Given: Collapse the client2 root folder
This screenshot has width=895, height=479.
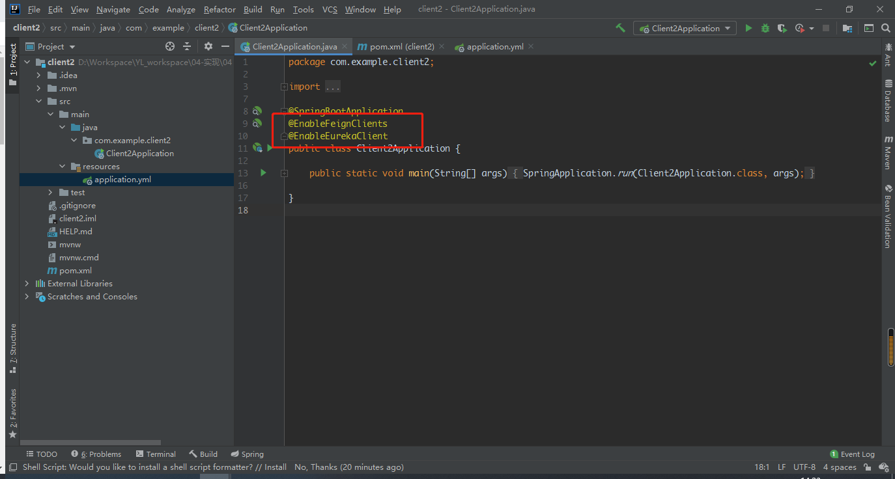Looking at the screenshot, I should (27, 62).
